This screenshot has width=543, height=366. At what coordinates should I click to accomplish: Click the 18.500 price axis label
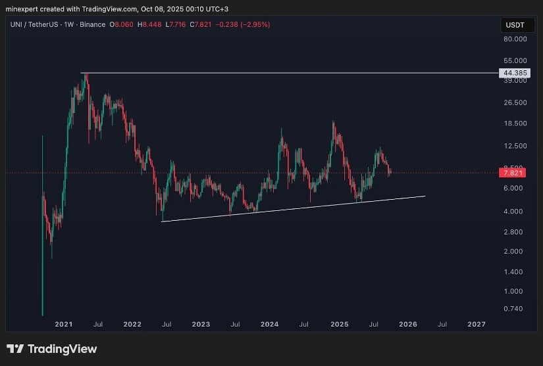coord(515,124)
